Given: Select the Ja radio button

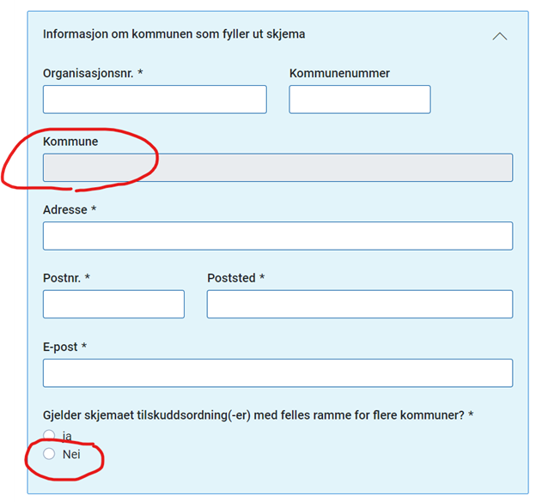Looking at the screenshot, I should 49,435.
